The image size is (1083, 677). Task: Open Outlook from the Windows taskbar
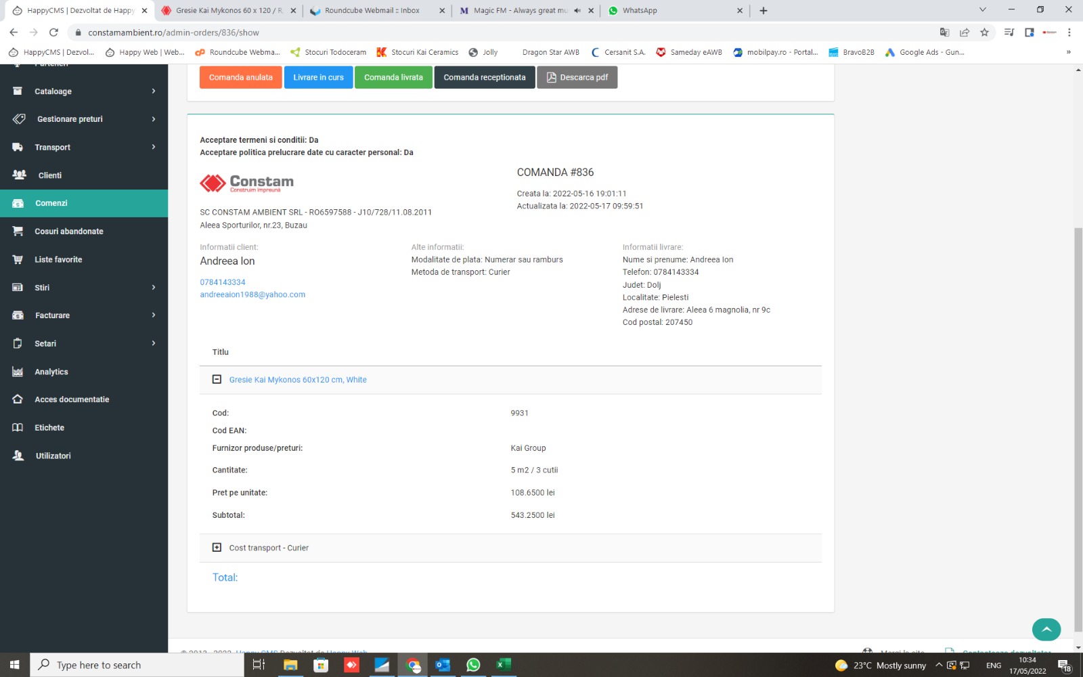tap(443, 665)
